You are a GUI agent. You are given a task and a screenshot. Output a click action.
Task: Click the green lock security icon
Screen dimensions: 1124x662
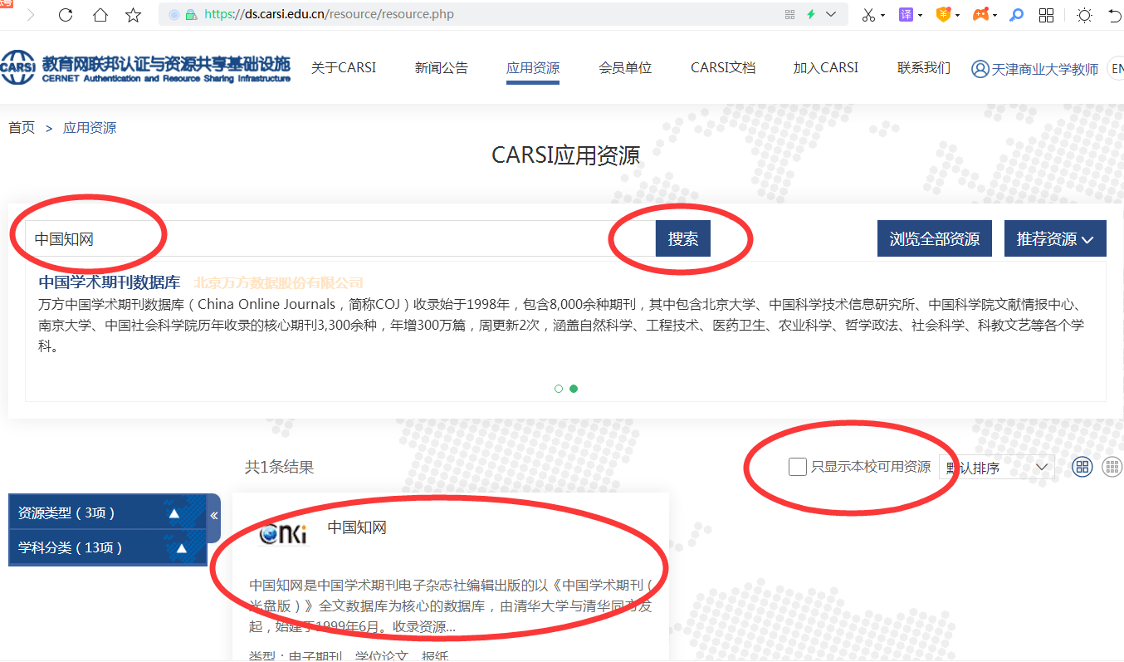click(191, 14)
